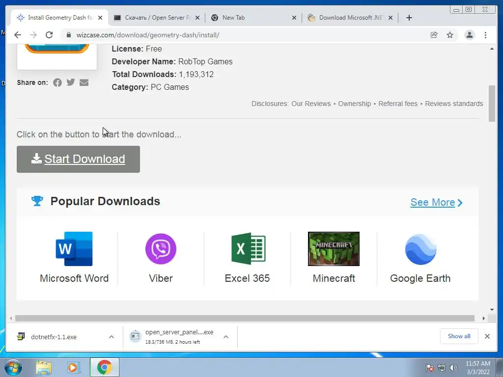The width and height of the screenshot is (503, 377).
Task: Open Chrome's three-dot menu
Action: pyautogui.click(x=485, y=35)
